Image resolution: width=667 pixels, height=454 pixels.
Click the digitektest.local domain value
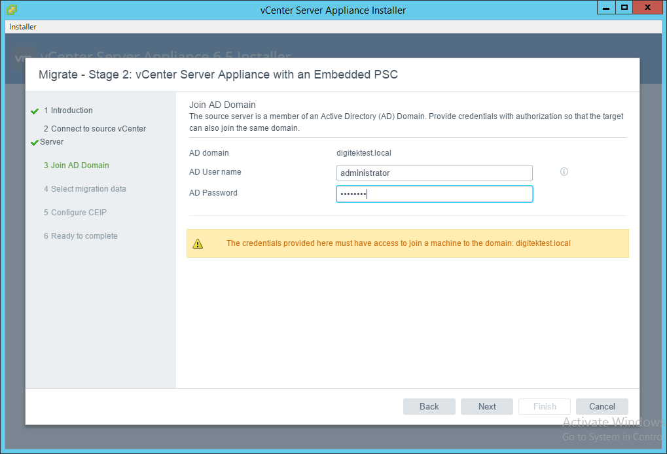[364, 153]
